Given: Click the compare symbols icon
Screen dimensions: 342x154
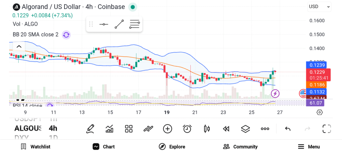Looking at the screenshot, I should (x=148, y=129).
